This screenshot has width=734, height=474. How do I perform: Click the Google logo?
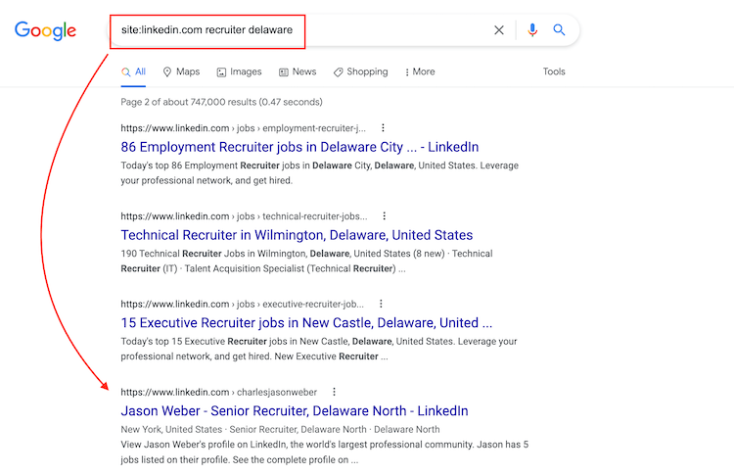click(x=45, y=30)
